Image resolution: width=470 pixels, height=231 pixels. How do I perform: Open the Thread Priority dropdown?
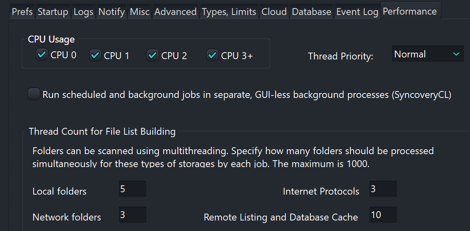click(x=428, y=54)
